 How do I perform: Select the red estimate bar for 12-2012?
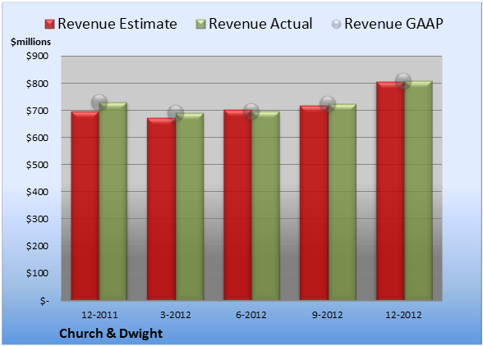tap(390, 191)
